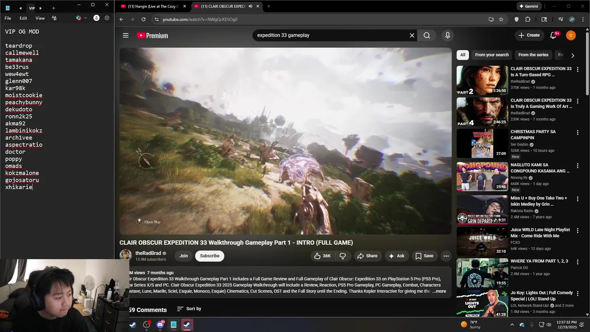
Task: Show next filter chips with arrow
Action: point(572,55)
